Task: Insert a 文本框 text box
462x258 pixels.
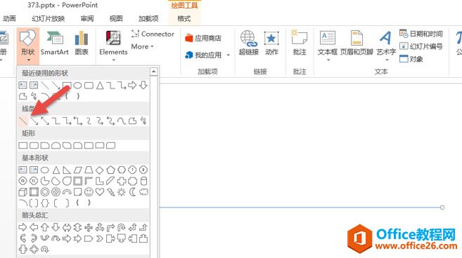Action: click(328, 46)
